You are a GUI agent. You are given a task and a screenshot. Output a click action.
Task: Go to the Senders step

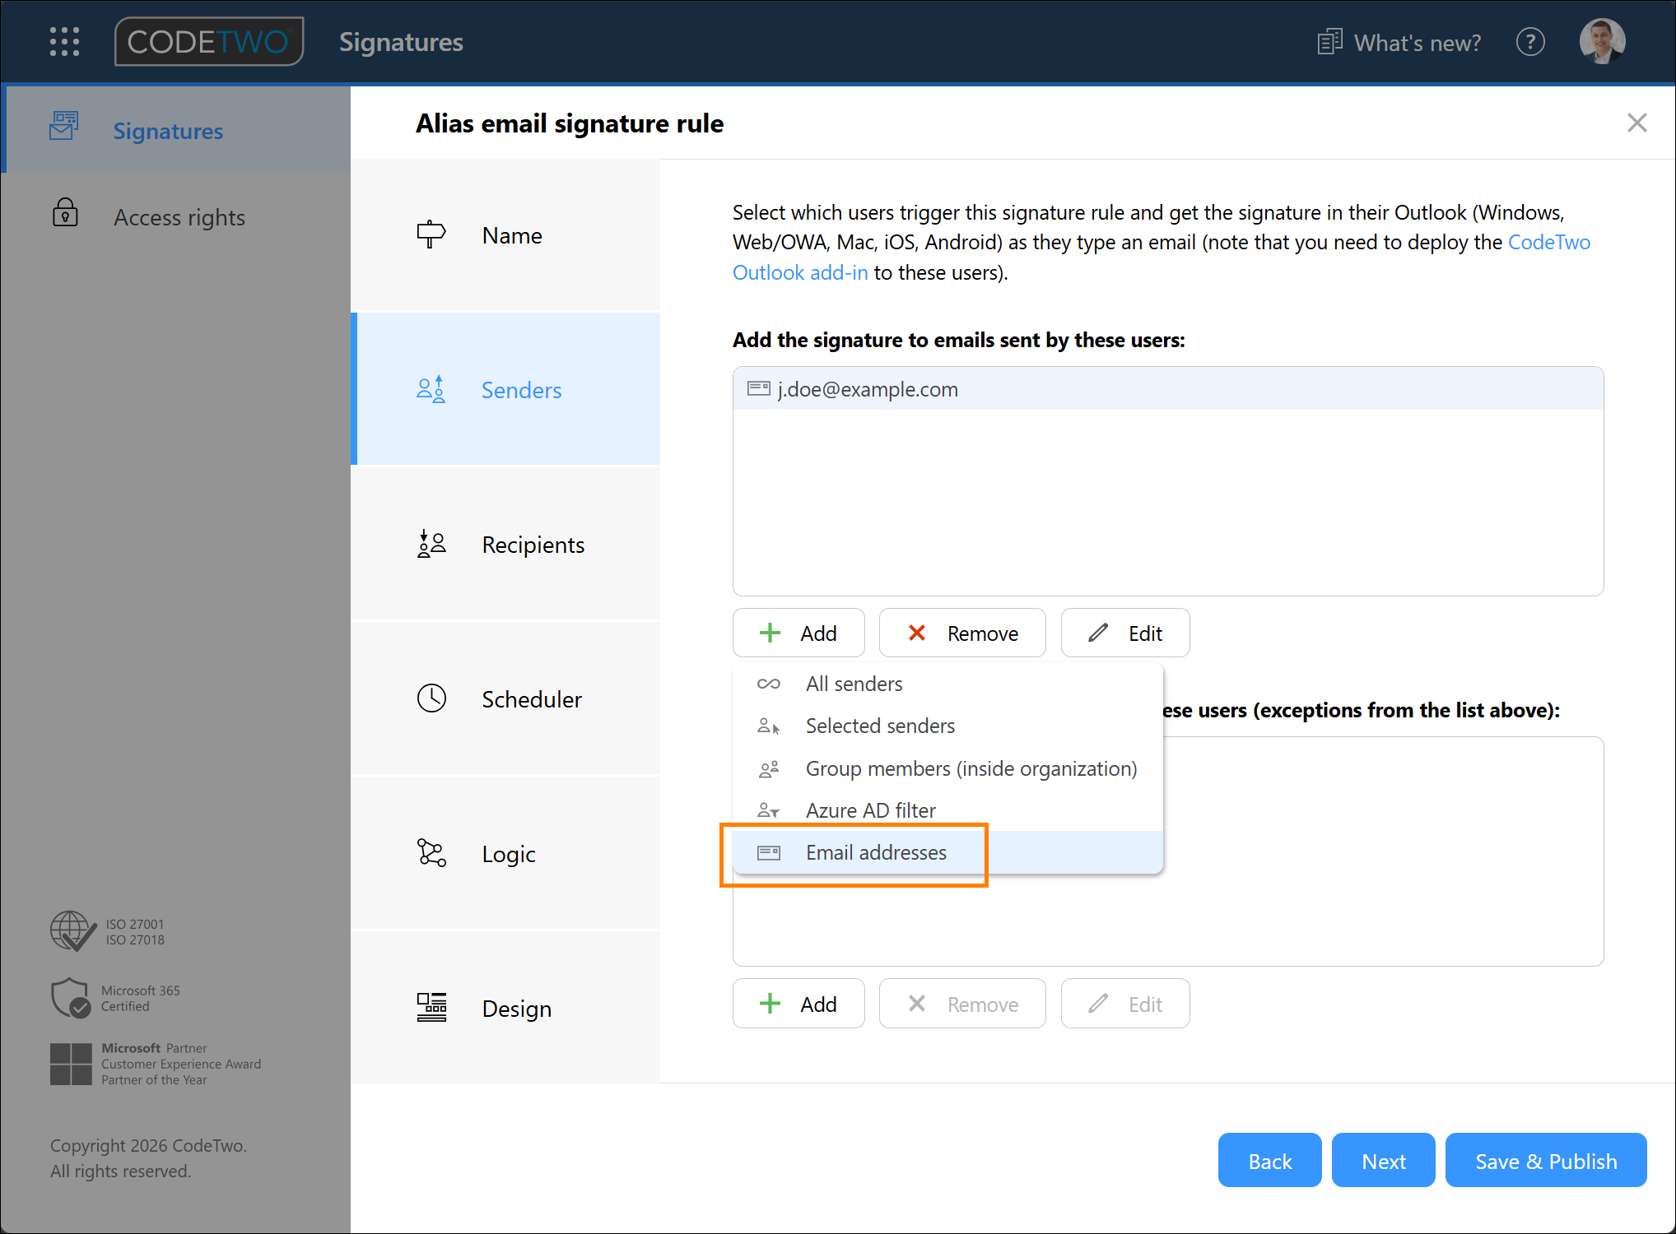click(x=505, y=390)
